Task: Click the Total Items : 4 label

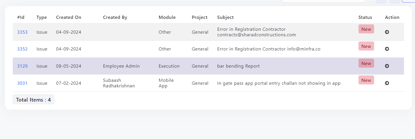Action: 33,100
